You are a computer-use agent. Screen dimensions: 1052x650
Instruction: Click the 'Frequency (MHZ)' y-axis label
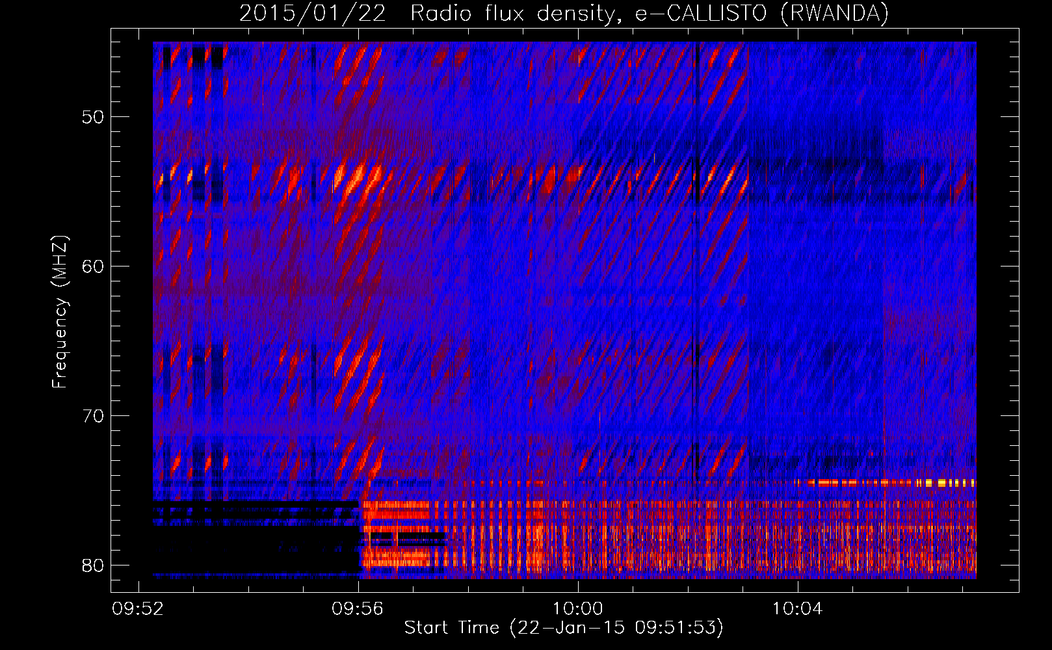coord(60,312)
